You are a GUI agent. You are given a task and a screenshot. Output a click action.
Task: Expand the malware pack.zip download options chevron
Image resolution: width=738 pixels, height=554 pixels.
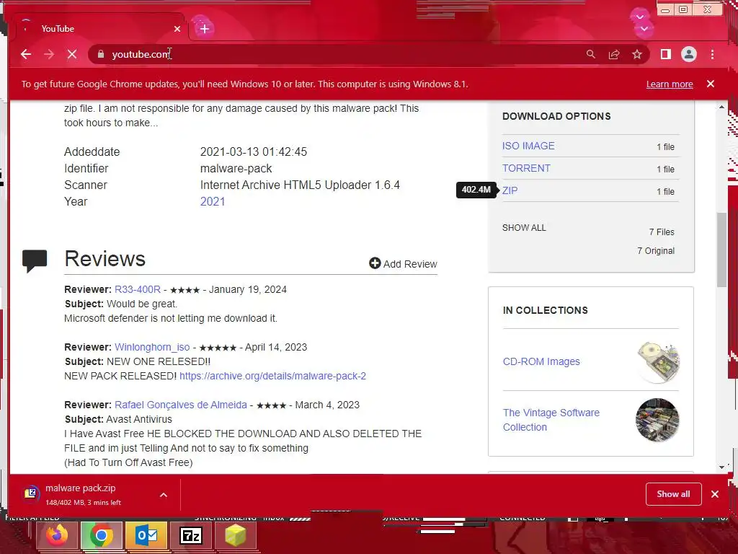pos(164,495)
